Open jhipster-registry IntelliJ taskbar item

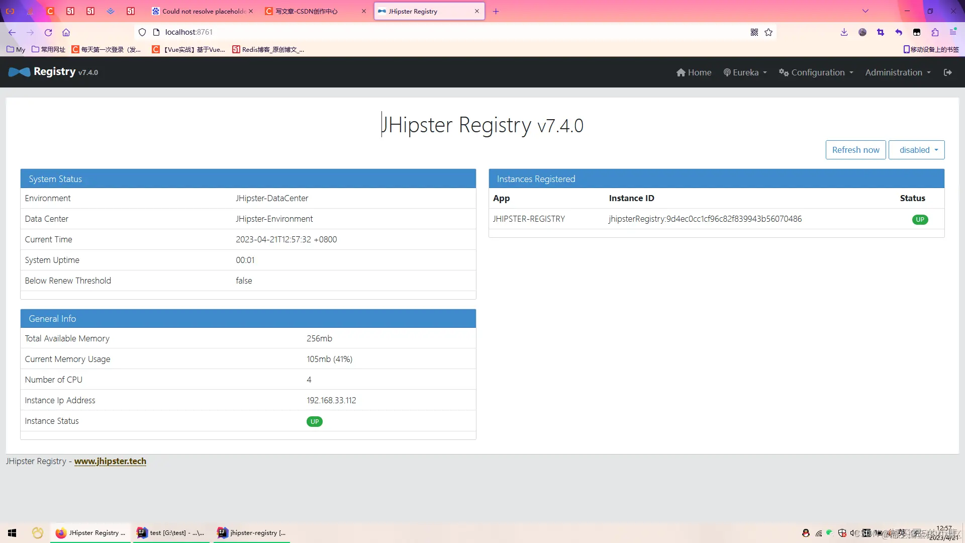click(251, 532)
